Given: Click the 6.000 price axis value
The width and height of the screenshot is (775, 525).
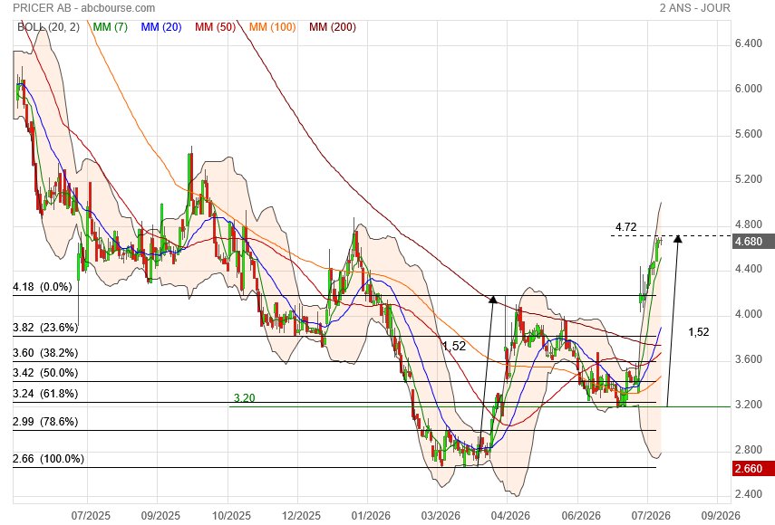Looking at the screenshot, I should point(749,89).
